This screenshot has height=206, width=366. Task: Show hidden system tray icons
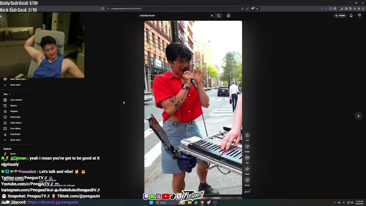click(x=335, y=203)
